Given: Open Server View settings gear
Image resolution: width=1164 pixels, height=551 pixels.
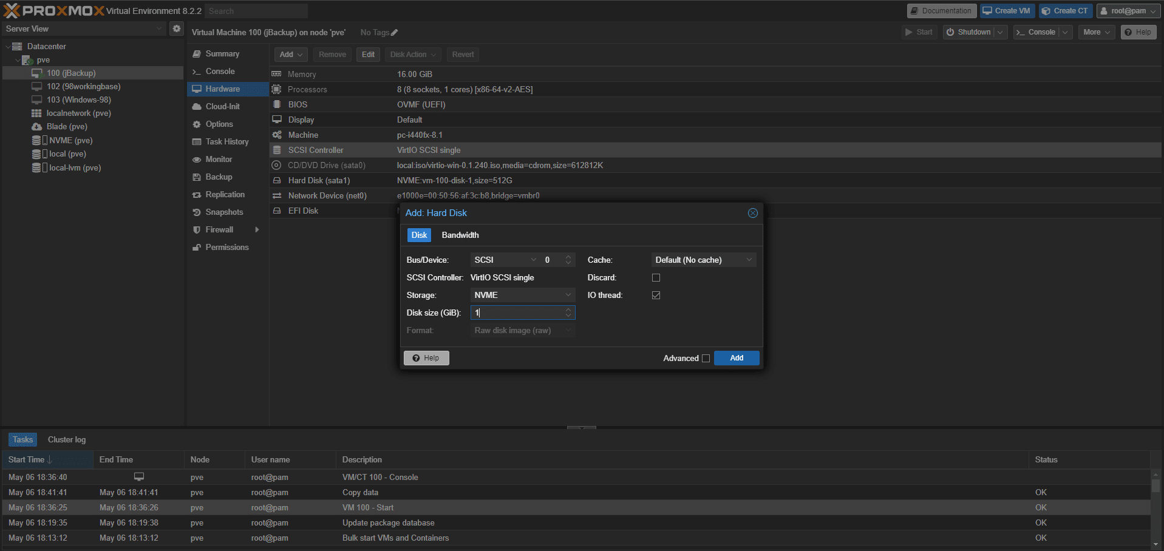Looking at the screenshot, I should point(176,29).
